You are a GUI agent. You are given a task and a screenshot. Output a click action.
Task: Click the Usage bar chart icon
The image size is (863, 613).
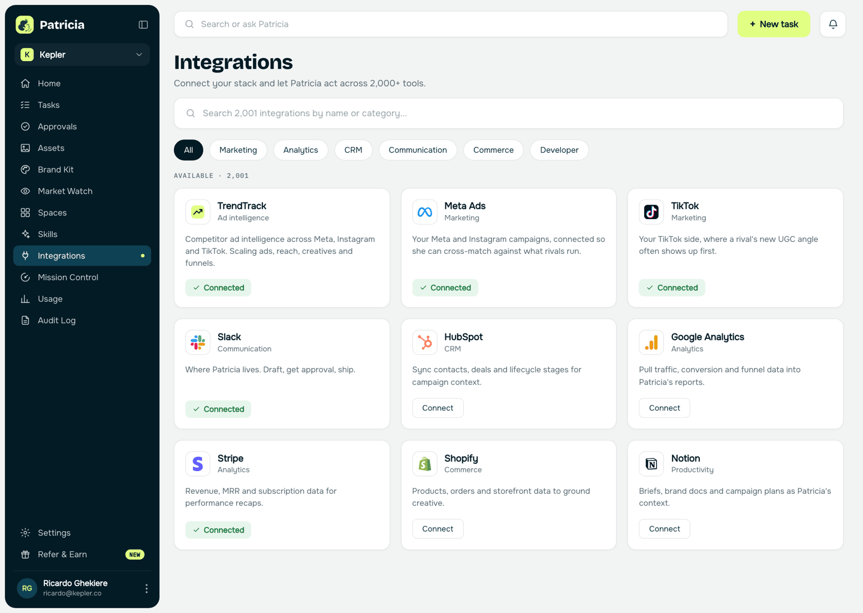click(x=25, y=299)
